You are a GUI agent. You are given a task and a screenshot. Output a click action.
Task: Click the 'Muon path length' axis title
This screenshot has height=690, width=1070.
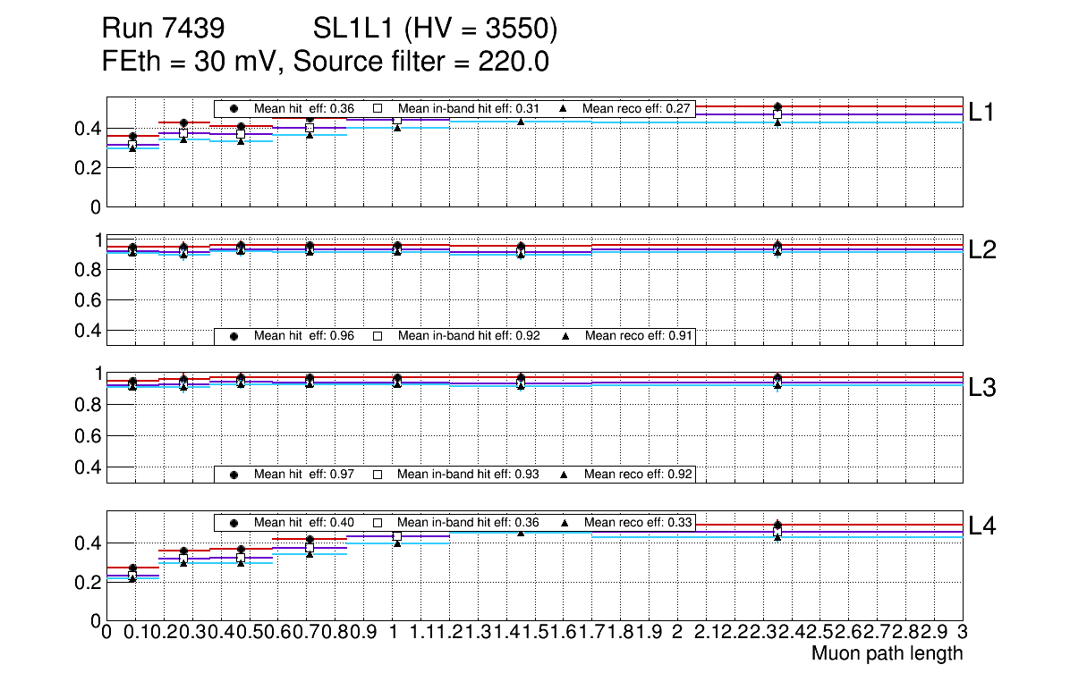887,653
